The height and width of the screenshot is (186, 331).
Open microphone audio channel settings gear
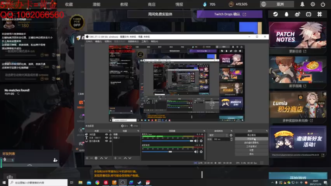[x=201, y=141]
